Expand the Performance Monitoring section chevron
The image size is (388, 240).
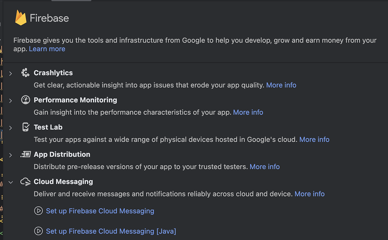point(11,100)
